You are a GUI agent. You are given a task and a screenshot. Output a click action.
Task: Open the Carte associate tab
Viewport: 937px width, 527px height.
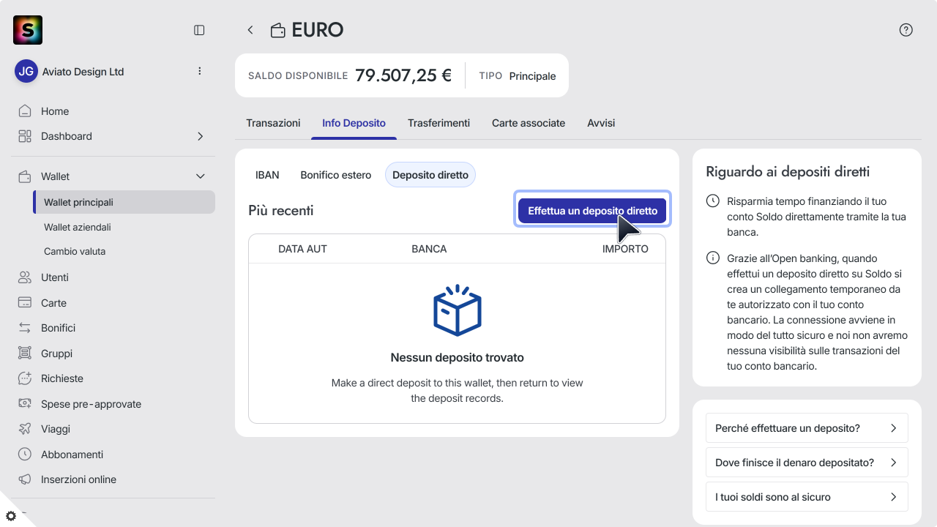click(x=529, y=123)
